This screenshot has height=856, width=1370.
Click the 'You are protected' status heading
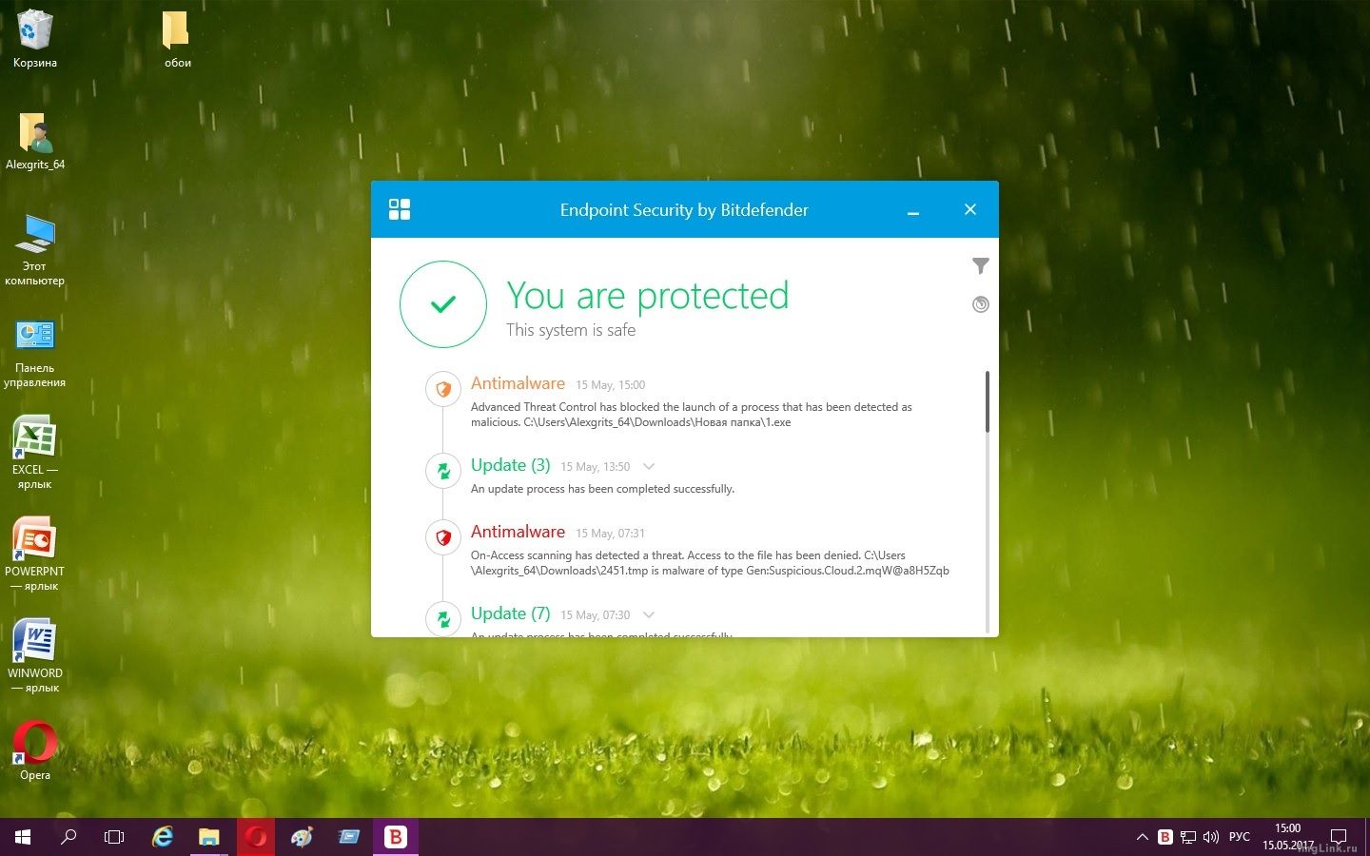point(648,296)
